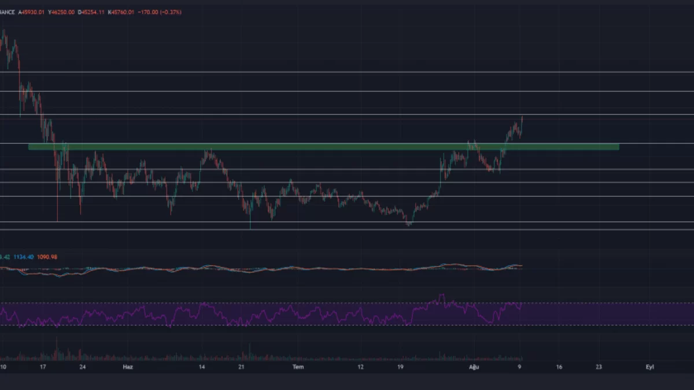Select the topmost white horizontal line
Screen dimensions: 694x390
tap(347, 72)
